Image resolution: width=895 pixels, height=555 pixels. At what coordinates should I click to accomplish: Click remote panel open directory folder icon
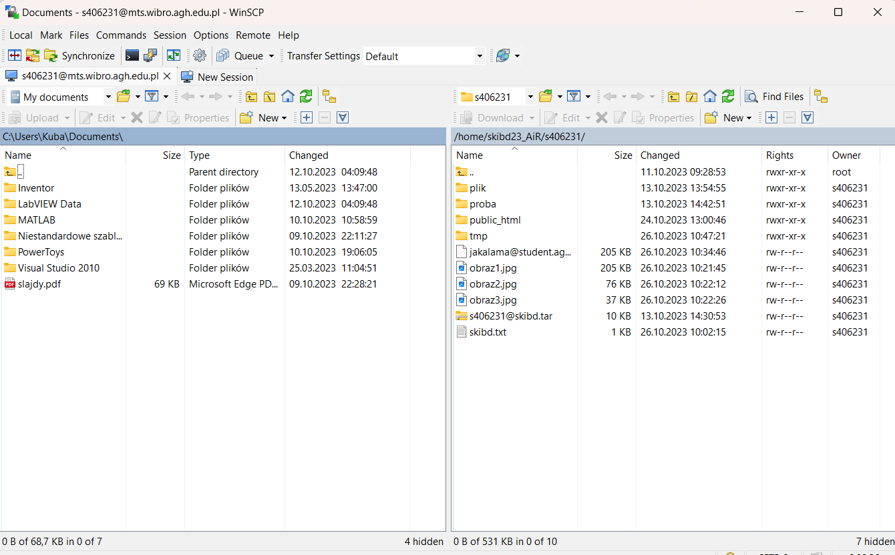(x=546, y=97)
